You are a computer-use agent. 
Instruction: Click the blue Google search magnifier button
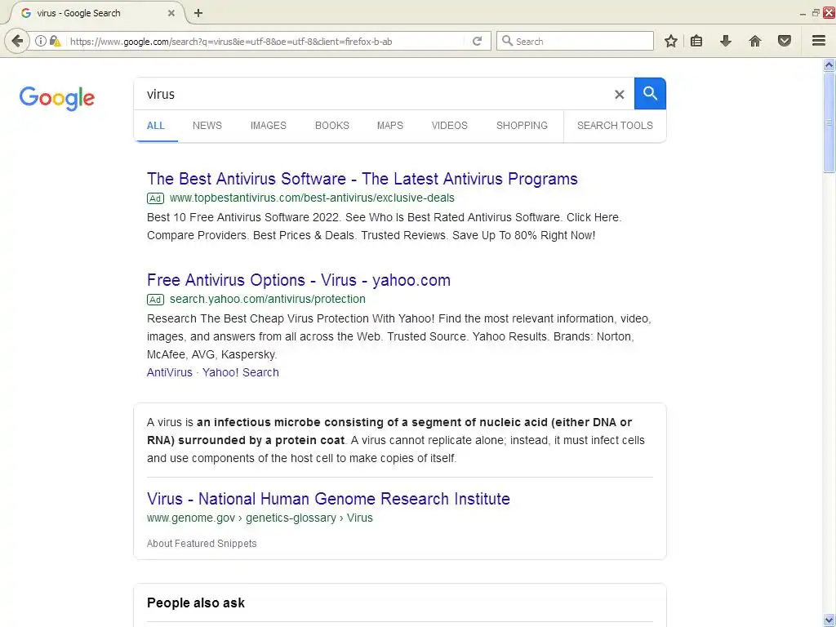pyautogui.click(x=650, y=93)
